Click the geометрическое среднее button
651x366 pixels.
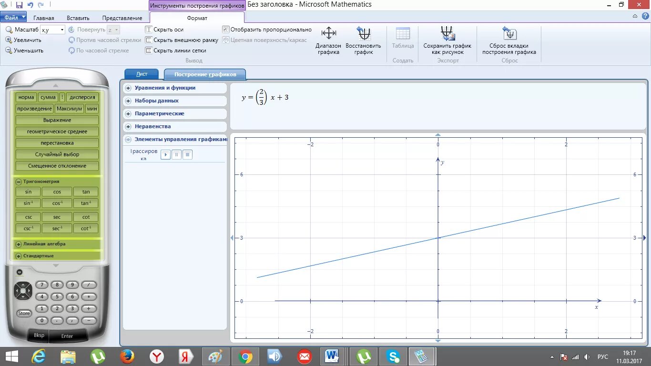57,132
